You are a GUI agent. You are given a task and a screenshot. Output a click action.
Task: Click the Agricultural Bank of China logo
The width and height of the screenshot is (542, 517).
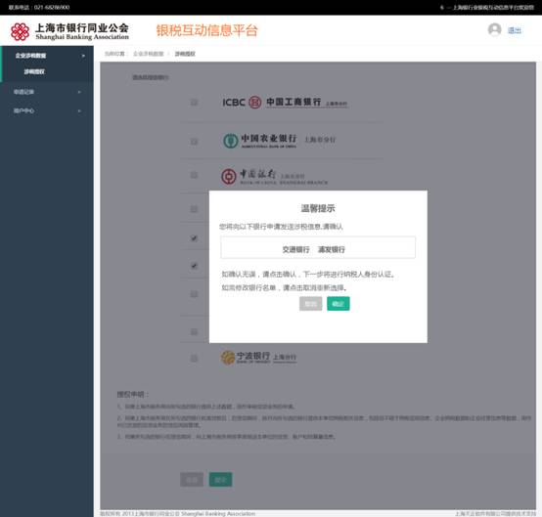[x=279, y=140]
